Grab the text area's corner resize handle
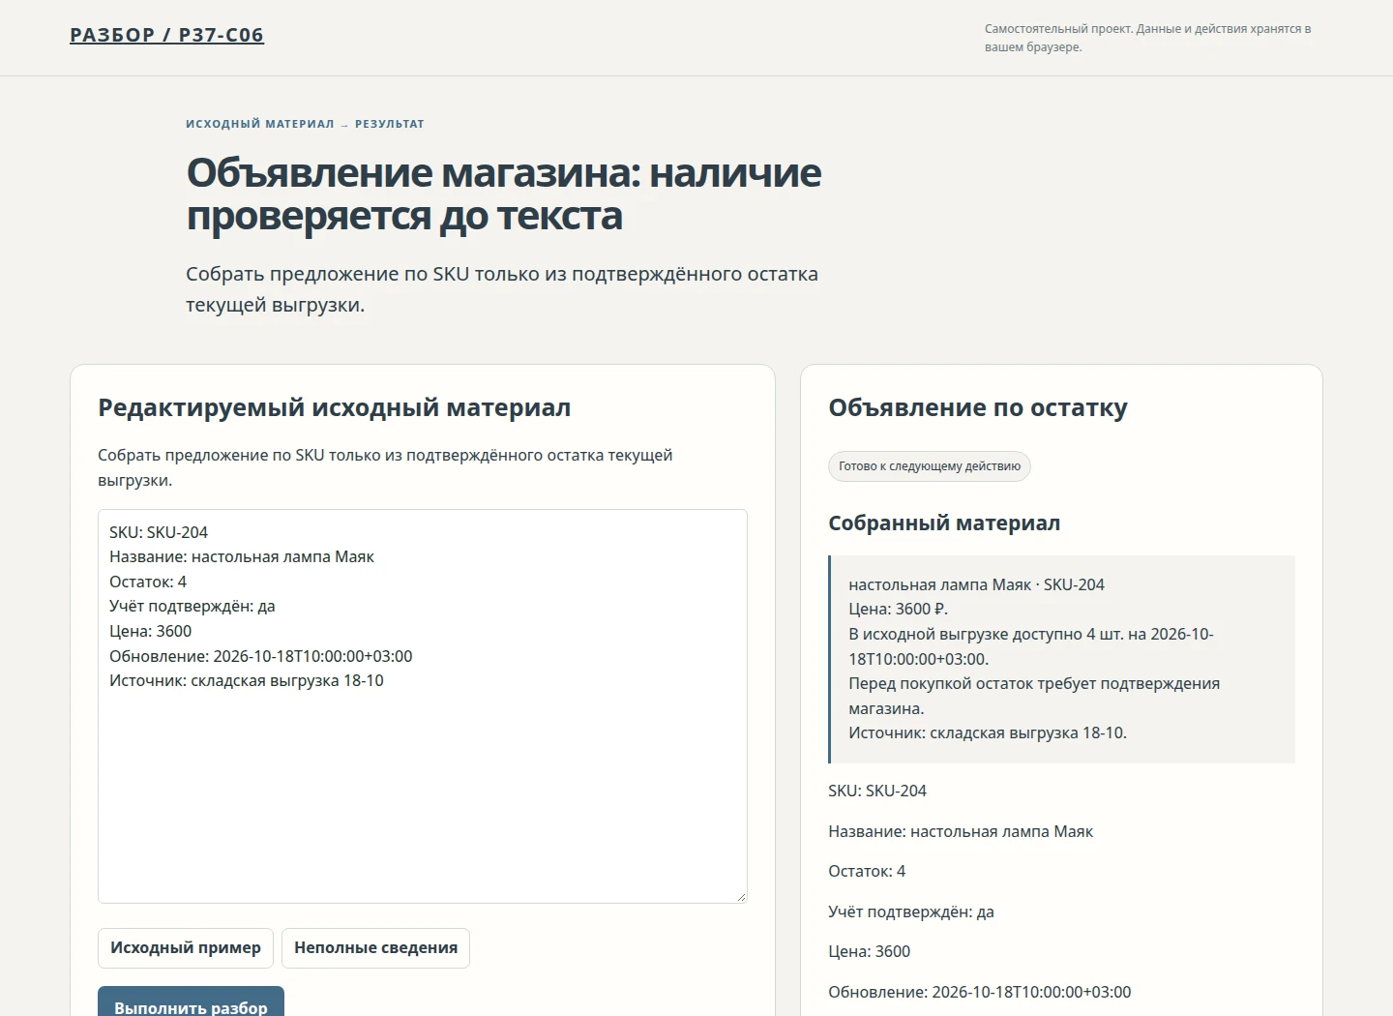 pyautogui.click(x=741, y=897)
